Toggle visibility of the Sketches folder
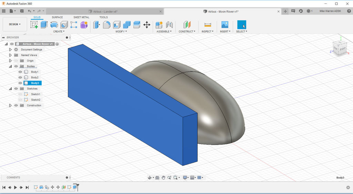Screen dimensions: 353x194 (x=16, y=89)
